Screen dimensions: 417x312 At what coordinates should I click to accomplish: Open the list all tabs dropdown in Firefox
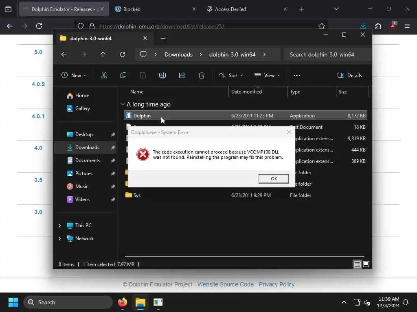click(336, 9)
